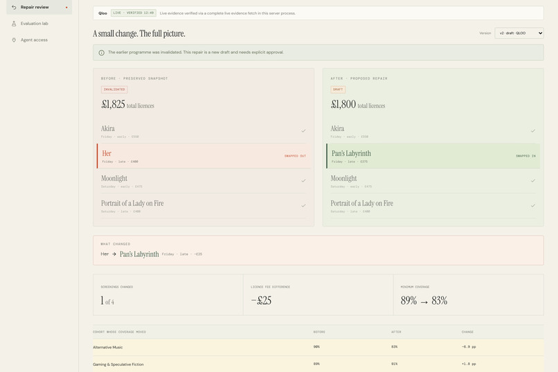Image resolution: width=558 pixels, height=372 pixels.
Task: Click Portrait of a Lady on Fire in Before panel
Action: (132, 203)
